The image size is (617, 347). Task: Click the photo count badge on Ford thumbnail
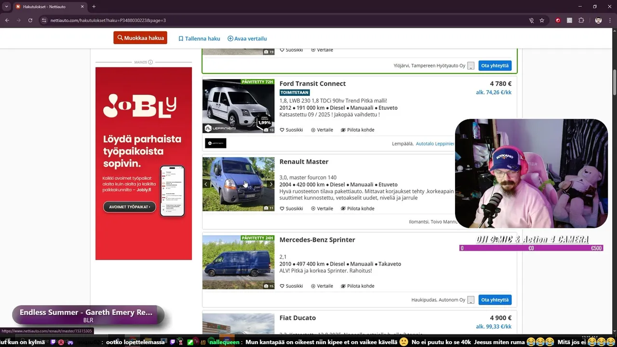[x=269, y=130]
